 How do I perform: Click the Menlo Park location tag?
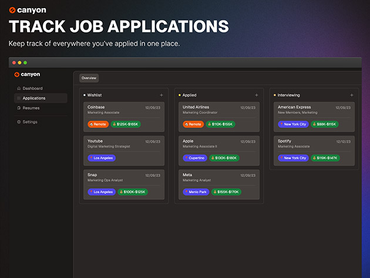196,192
